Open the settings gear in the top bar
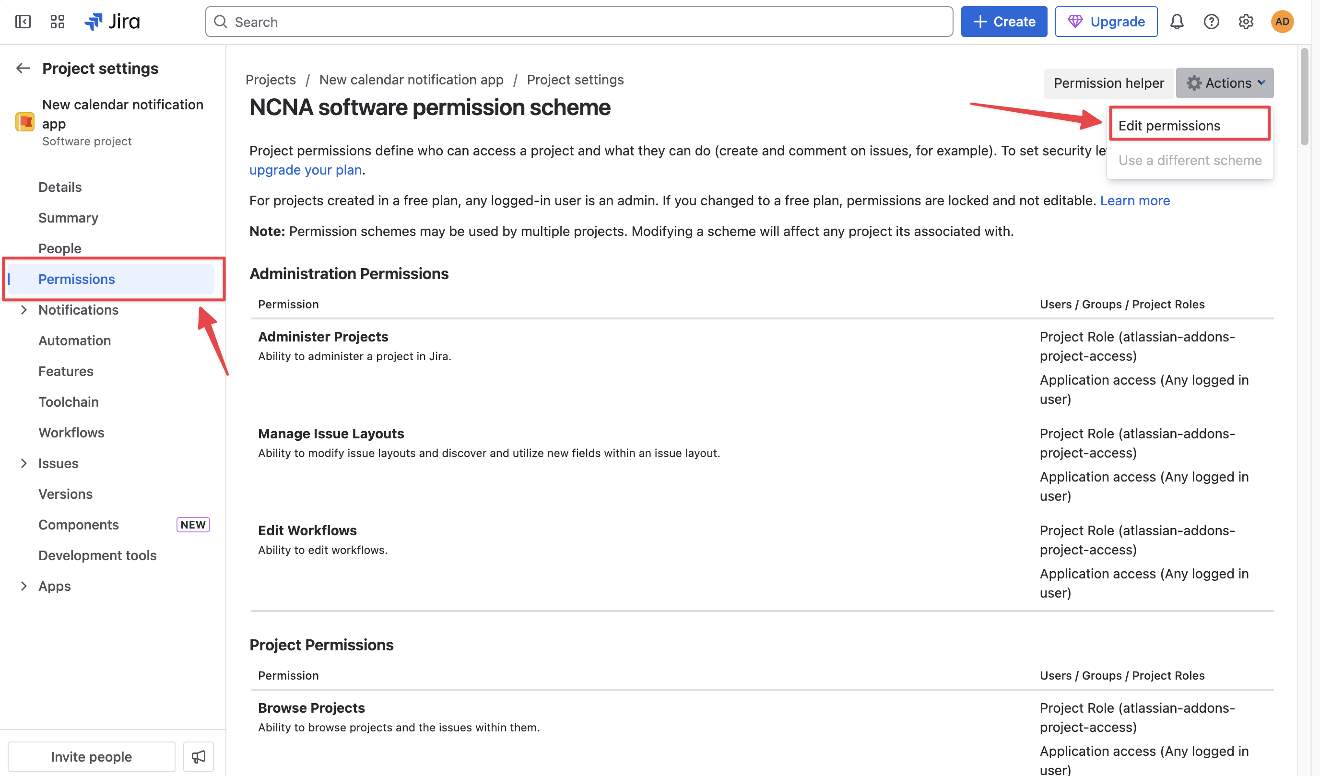The width and height of the screenshot is (1320, 776). click(1246, 22)
